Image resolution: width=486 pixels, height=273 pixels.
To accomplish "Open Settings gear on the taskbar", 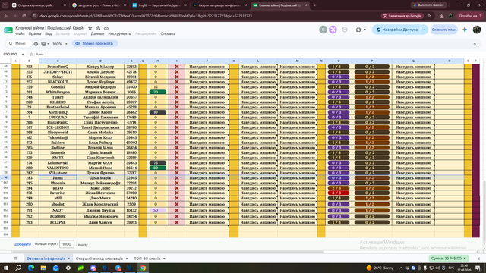I will (68, 268).
